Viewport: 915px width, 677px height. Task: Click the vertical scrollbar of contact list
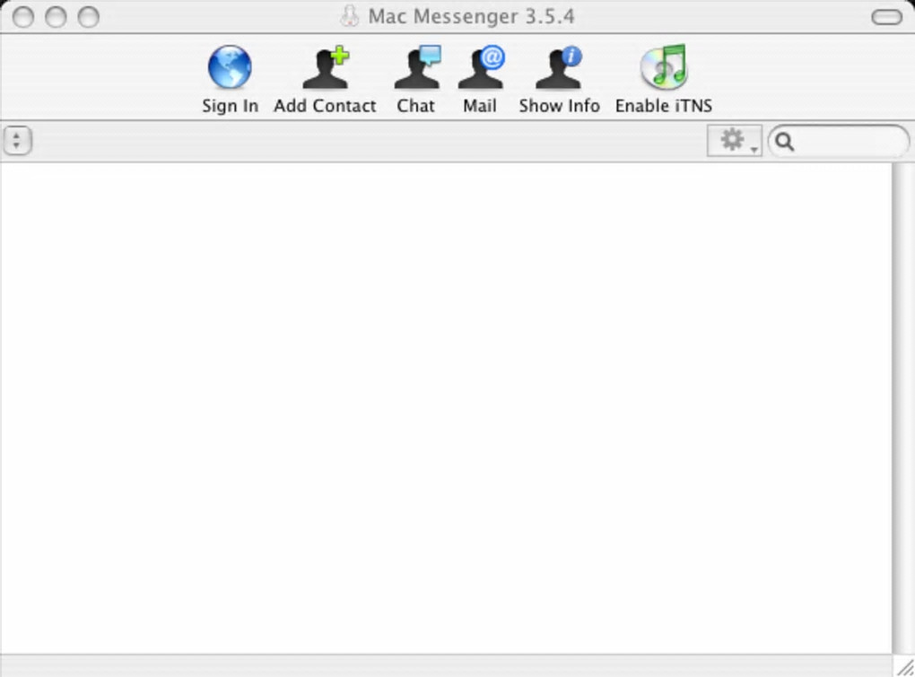[x=902, y=408]
